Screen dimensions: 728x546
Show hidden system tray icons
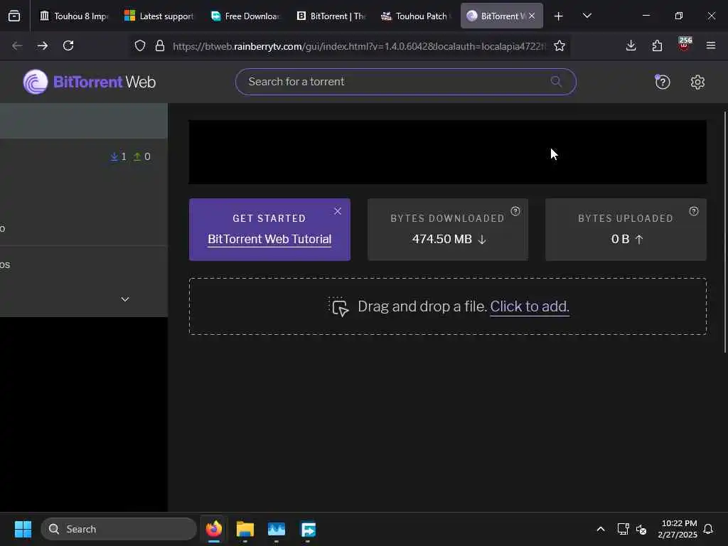(x=600, y=529)
